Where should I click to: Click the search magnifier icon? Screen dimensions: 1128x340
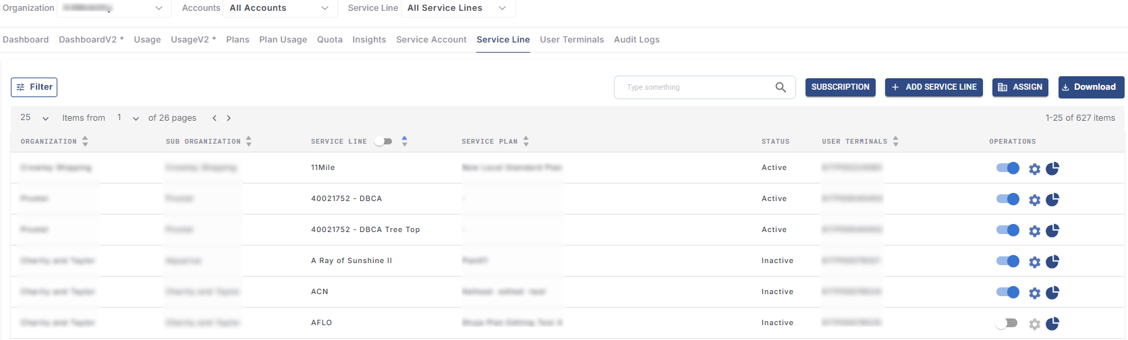pyautogui.click(x=781, y=87)
